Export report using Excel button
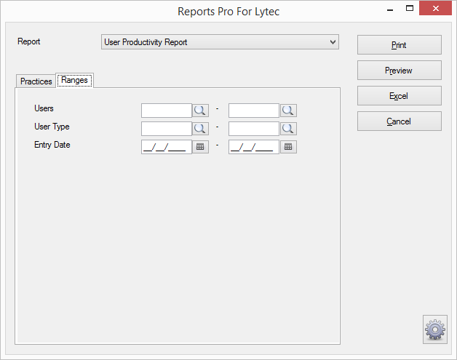 [x=399, y=95]
